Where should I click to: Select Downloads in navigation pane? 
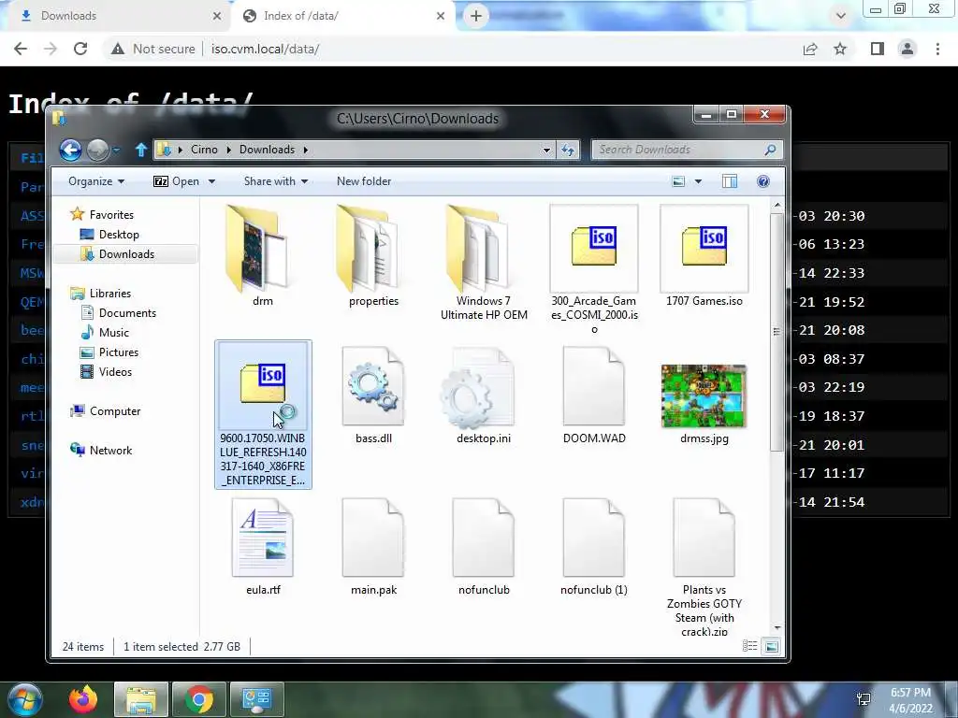tap(126, 254)
